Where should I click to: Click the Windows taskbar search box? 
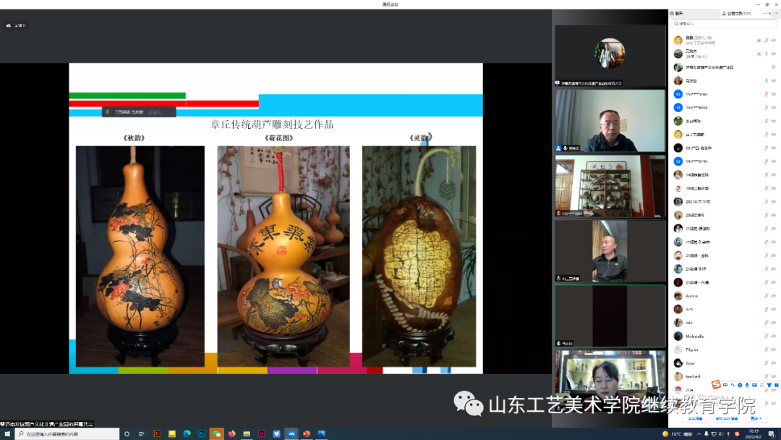[x=69, y=434]
